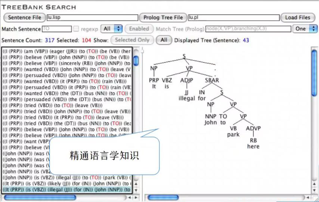The width and height of the screenshot is (319, 202).
Task: Click the SBAR node in the tree
Action: [212, 80]
